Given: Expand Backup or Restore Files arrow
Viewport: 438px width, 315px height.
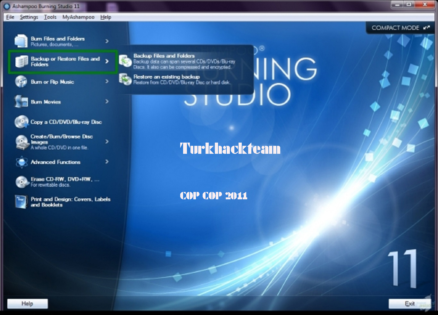Looking at the screenshot, I should [107, 61].
